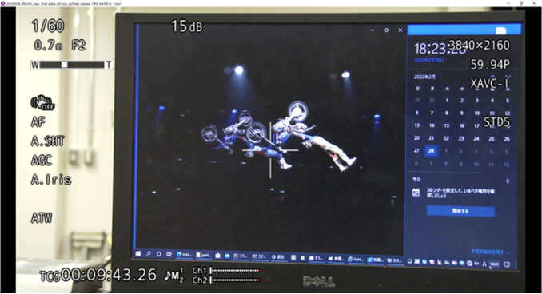The height and width of the screenshot is (294, 542).
Task: Click the taskbar clock showing 18:23
Action: (x=495, y=264)
